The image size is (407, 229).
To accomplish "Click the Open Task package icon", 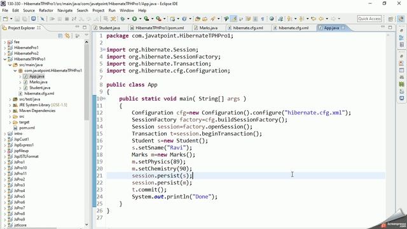I will click(205, 18).
